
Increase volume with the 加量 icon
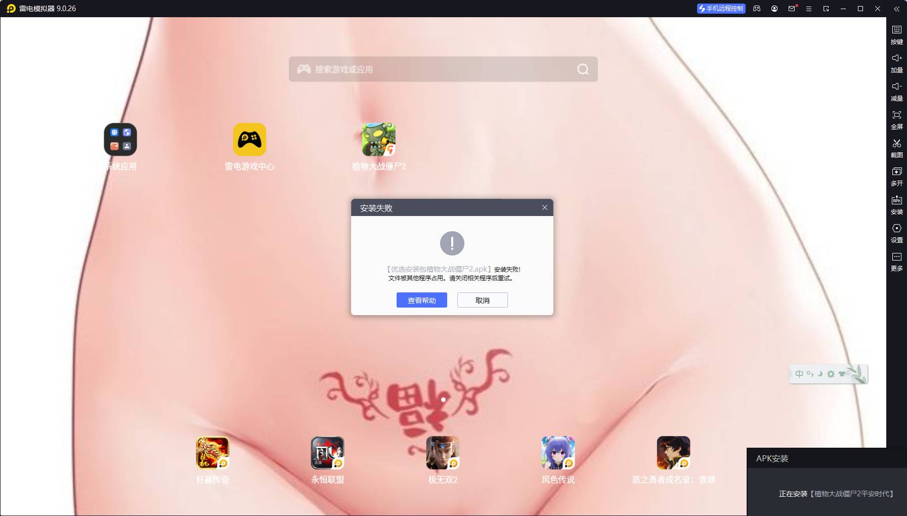coord(896,63)
